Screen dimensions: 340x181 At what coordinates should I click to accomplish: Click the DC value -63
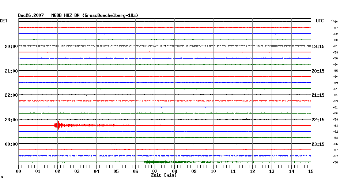335,126
